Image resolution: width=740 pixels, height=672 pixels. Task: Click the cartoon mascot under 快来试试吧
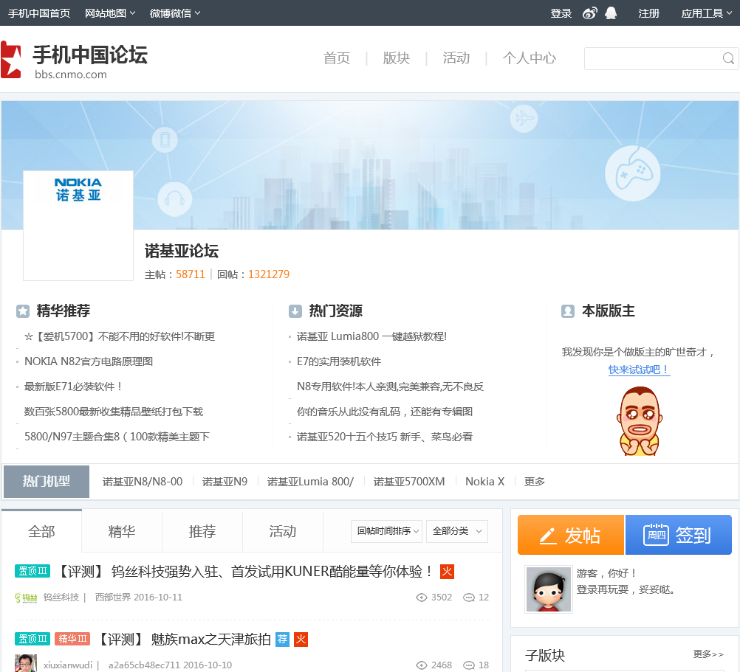point(640,421)
